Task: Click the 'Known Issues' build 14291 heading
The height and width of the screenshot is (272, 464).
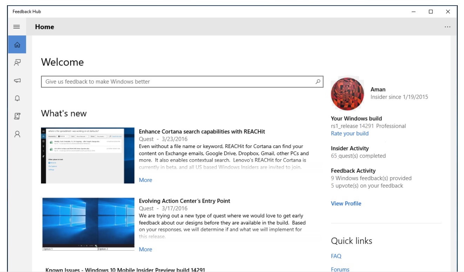Action: [x=125, y=270]
